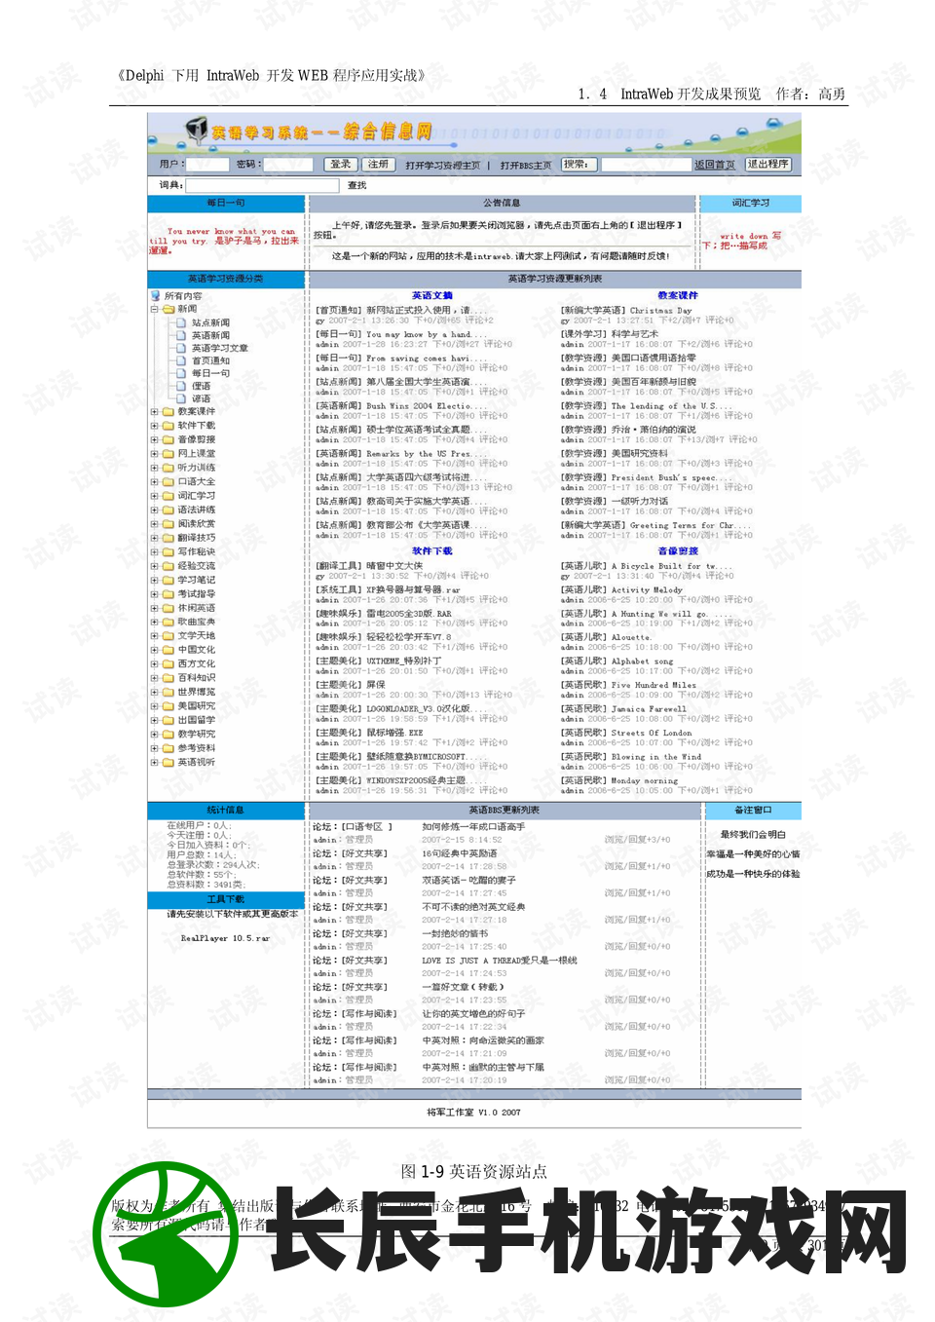Click the 音像剪接 folder icon
The image size is (935, 1322).
(168, 439)
